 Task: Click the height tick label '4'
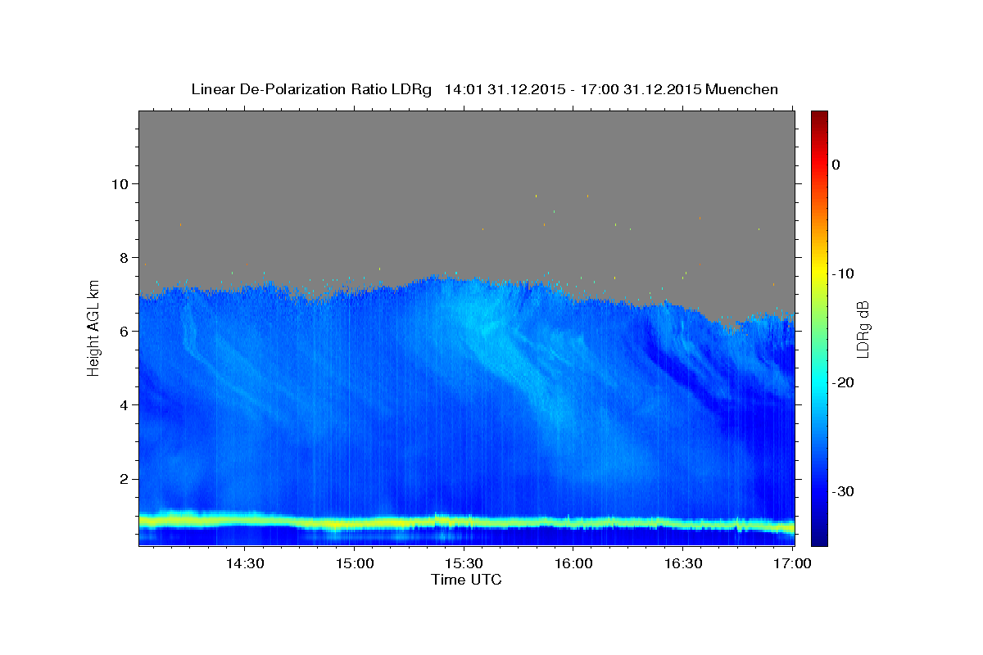125,404
